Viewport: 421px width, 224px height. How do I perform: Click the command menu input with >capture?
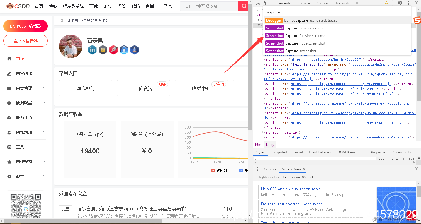[337, 12]
